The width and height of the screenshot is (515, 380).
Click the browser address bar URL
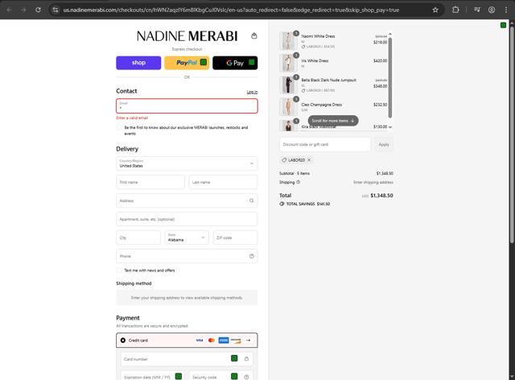[x=231, y=10]
